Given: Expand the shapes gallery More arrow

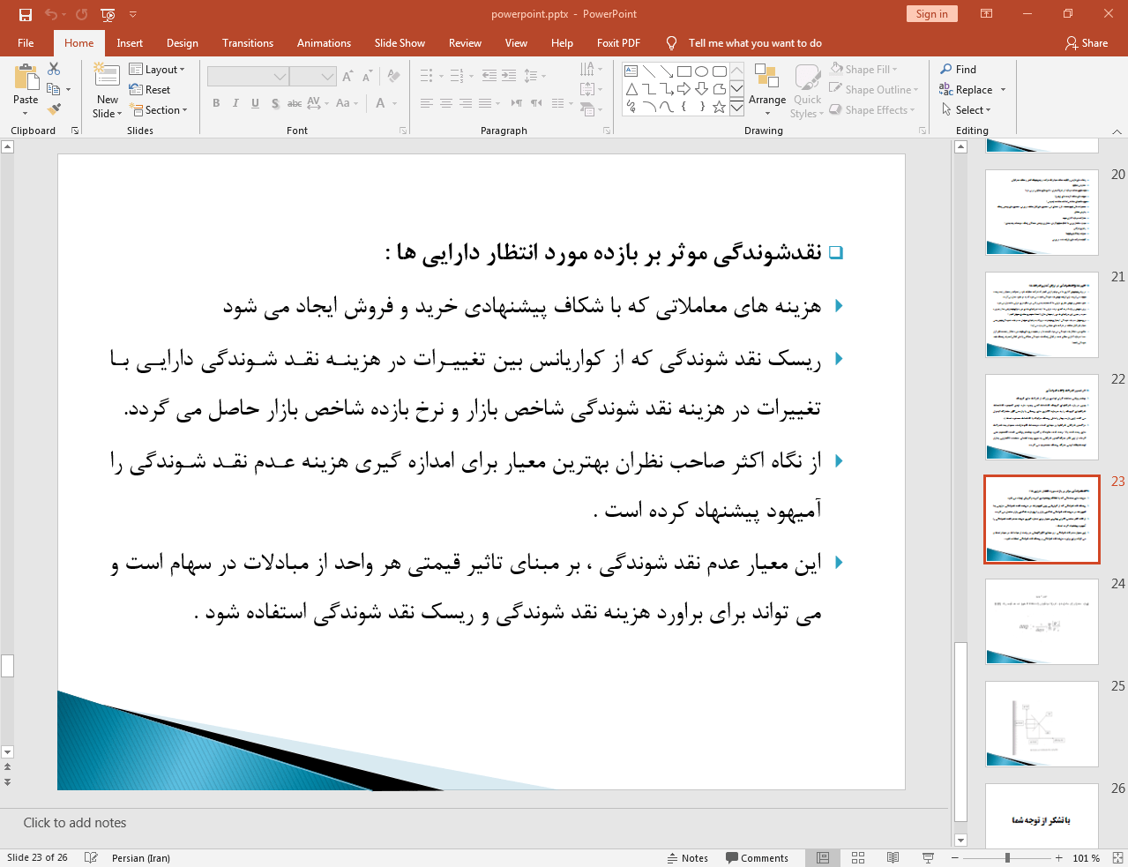Looking at the screenshot, I should 736,108.
